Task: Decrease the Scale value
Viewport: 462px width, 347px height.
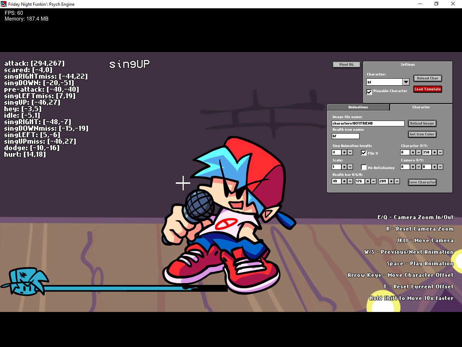Action: pyautogui.click(x=350, y=166)
